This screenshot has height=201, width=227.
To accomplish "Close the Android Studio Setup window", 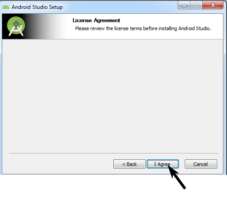I will click(x=213, y=5).
